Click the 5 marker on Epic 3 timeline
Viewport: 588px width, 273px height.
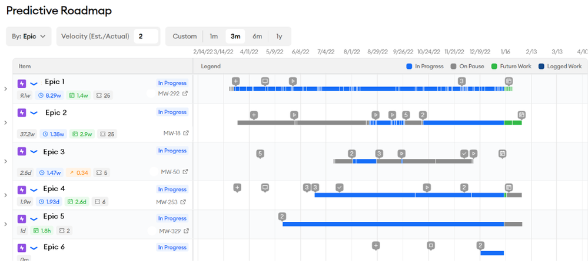(x=260, y=154)
